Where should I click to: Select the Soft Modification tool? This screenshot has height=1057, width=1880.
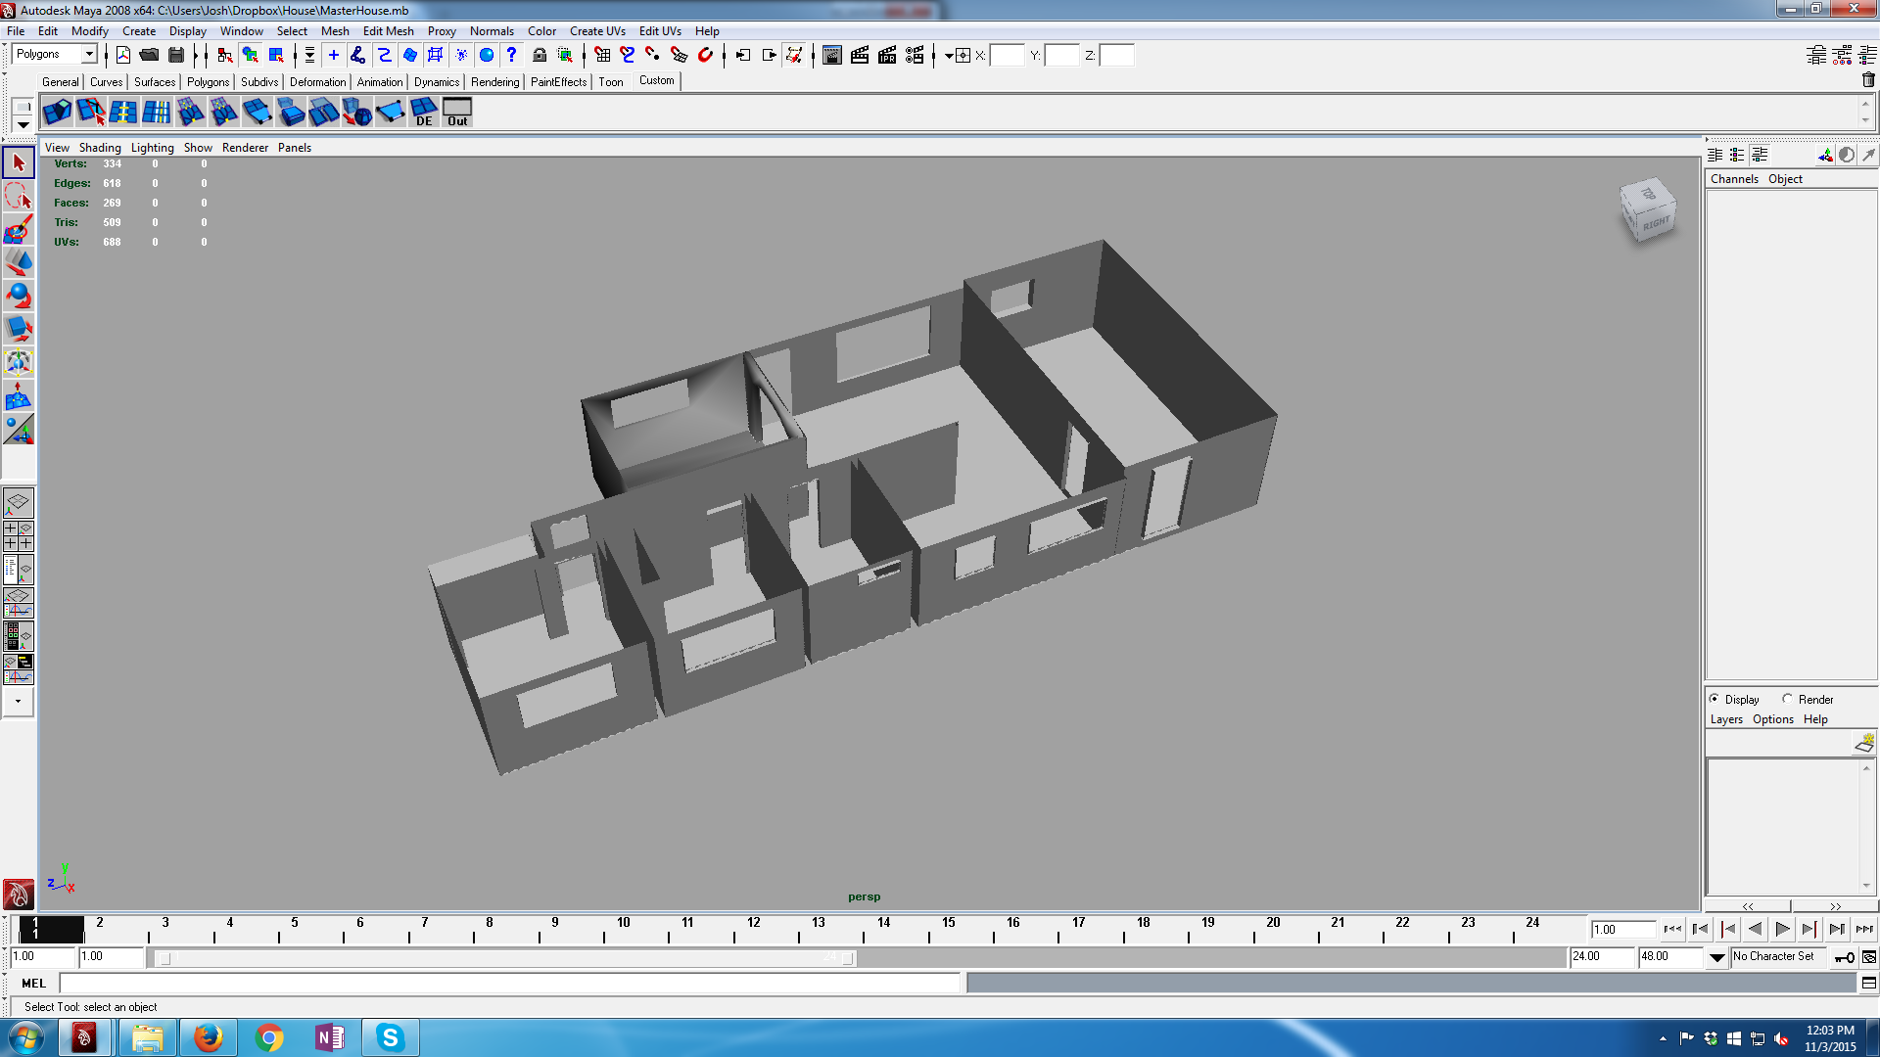[19, 396]
